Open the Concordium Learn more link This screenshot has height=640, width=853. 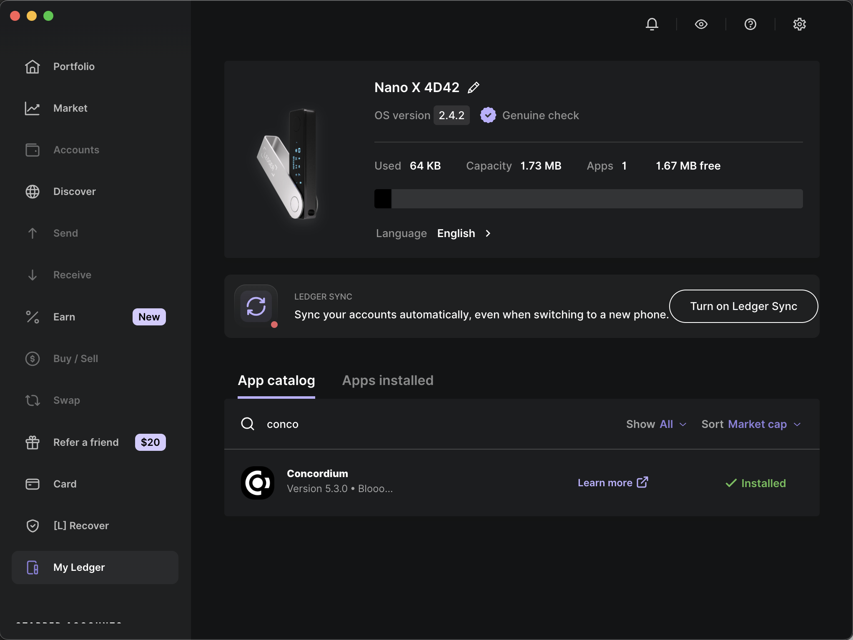[x=612, y=482]
